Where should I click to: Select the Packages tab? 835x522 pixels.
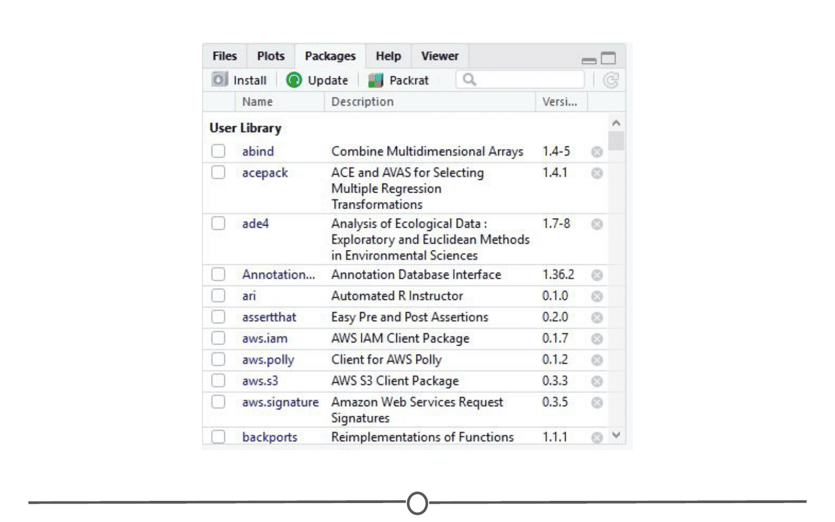tap(330, 56)
